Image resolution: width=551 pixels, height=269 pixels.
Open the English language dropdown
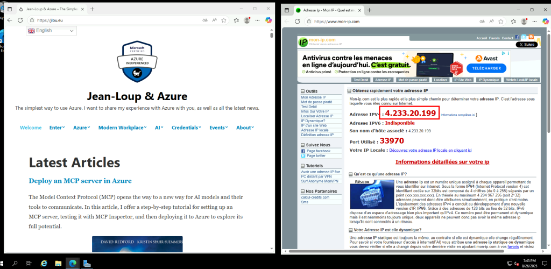click(51, 31)
